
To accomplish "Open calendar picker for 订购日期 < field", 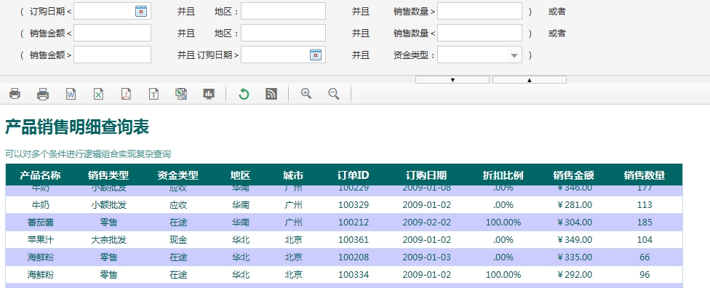I will [x=141, y=12].
